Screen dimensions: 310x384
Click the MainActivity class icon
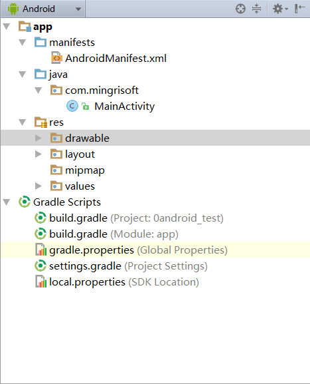point(72,106)
